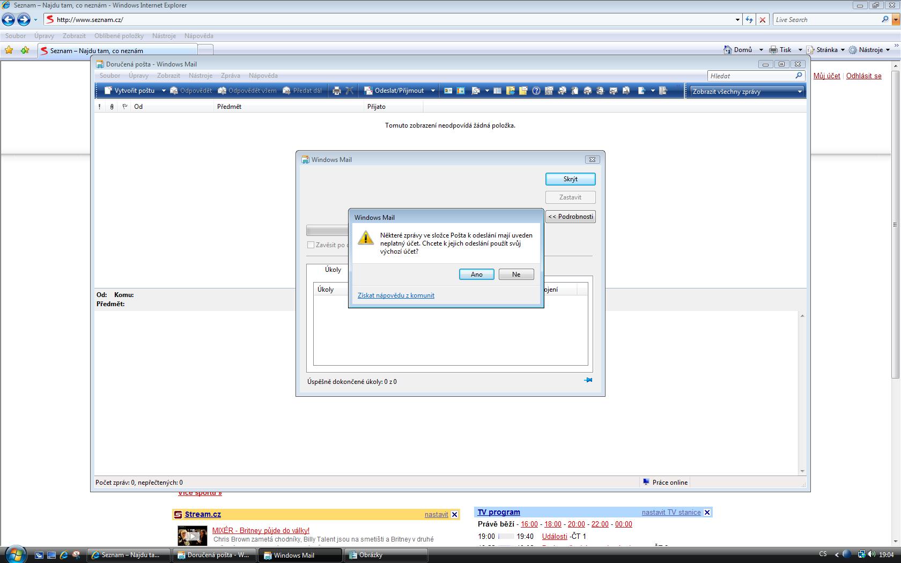
Task: Click the priority exclamation column header
Action: click(x=99, y=107)
